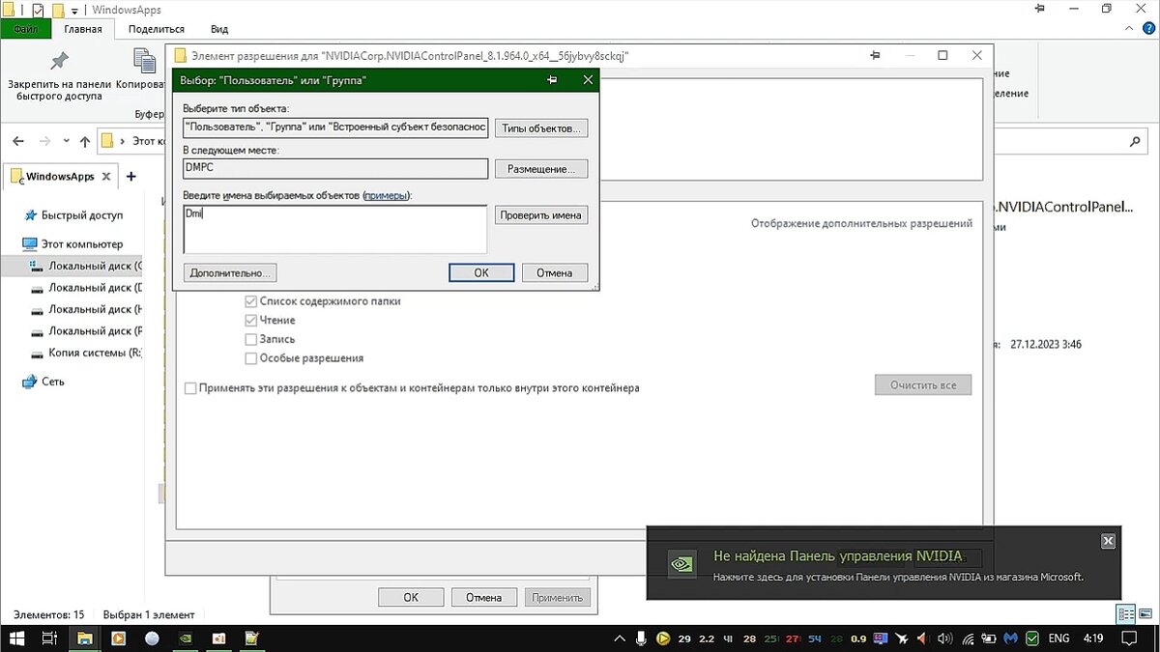Click the Malwarebytes tray icon
Viewport: 1160px width, 652px height.
1010,638
